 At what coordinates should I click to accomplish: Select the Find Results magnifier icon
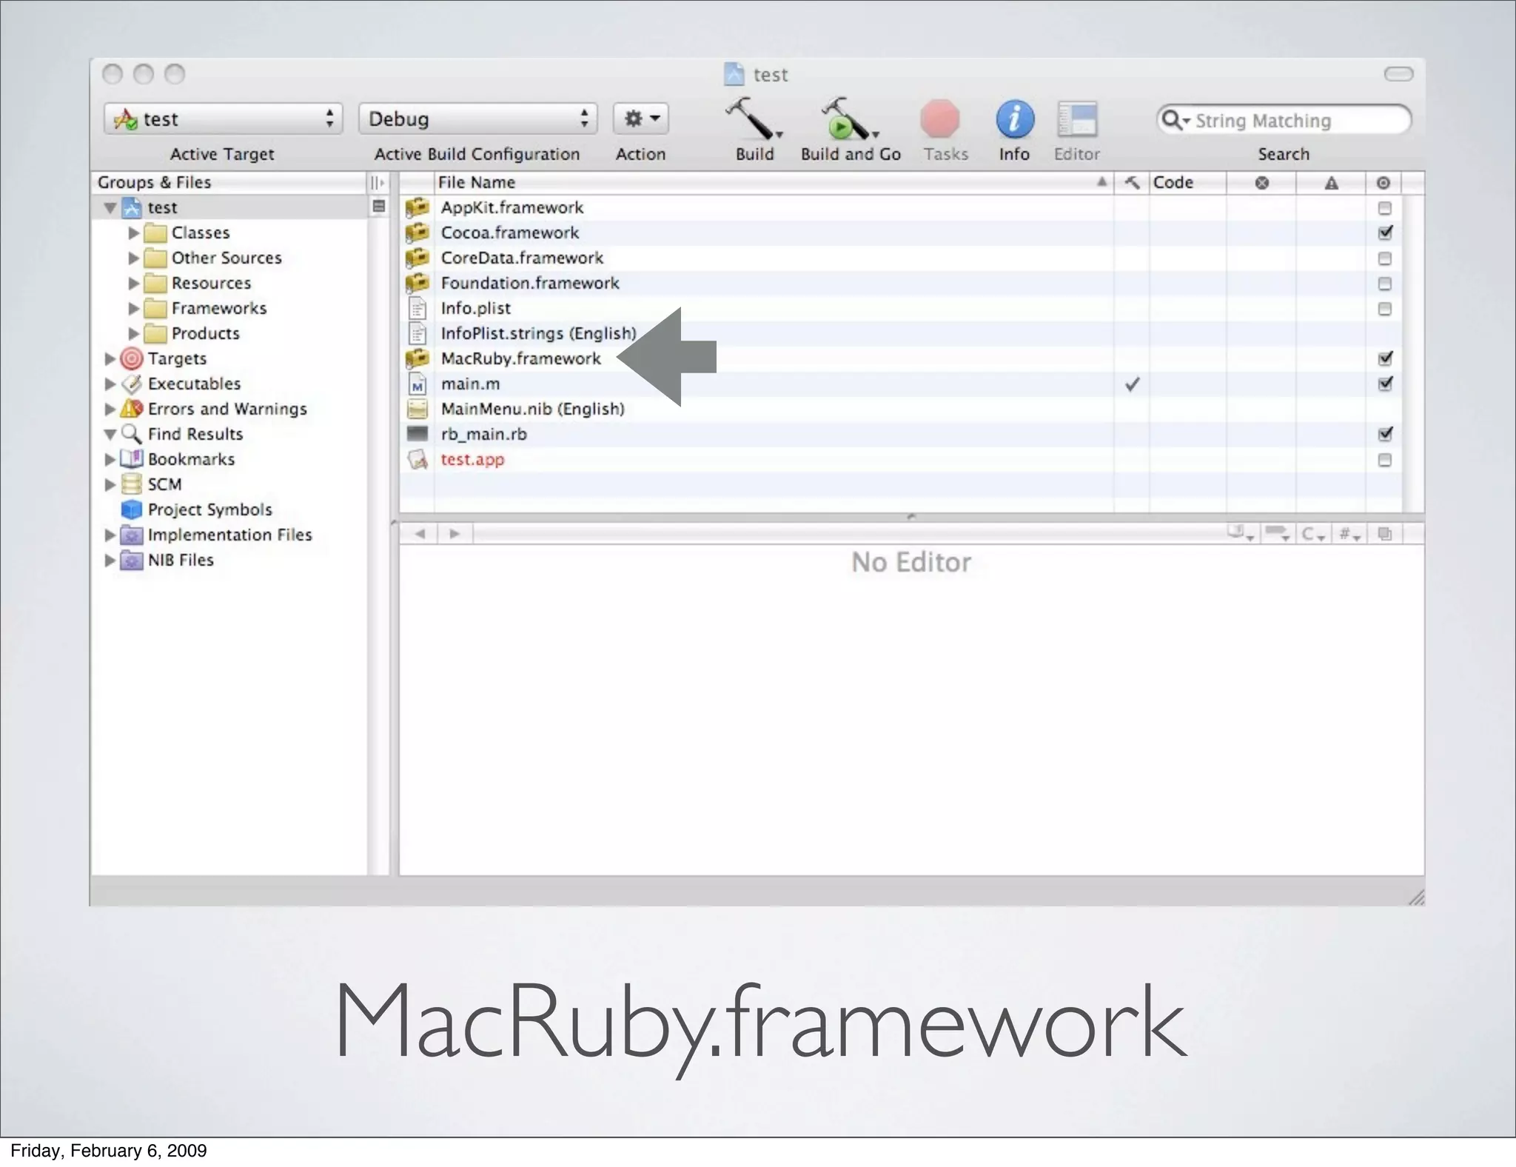coord(131,434)
